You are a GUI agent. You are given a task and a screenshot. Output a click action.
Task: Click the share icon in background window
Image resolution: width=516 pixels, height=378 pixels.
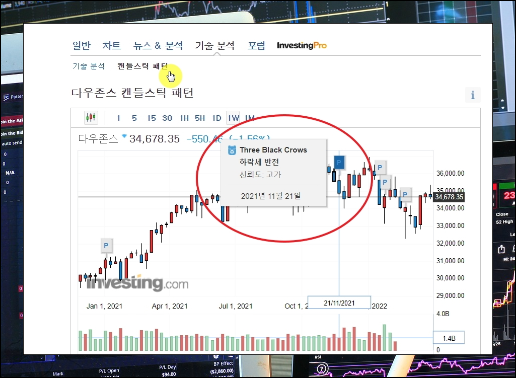(501, 249)
